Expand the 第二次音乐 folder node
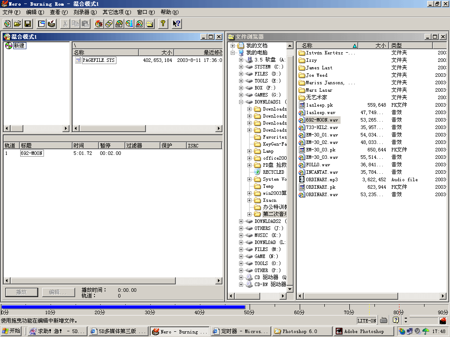The image size is (450, 337). [x=250, y=214]
